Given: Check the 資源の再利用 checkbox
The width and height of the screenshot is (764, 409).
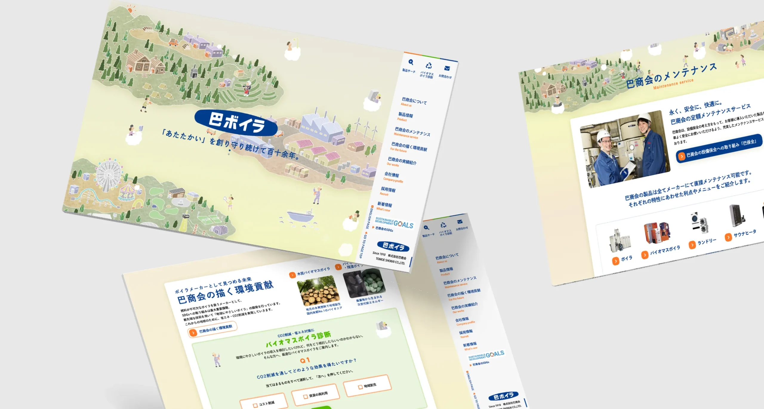Looking at the screenshot, I should point(305,396).
